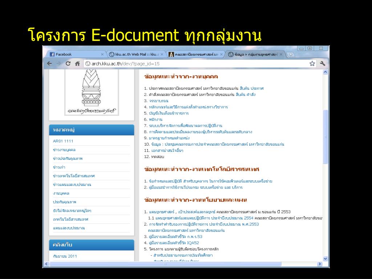Open the home page icon

(77, 64)
